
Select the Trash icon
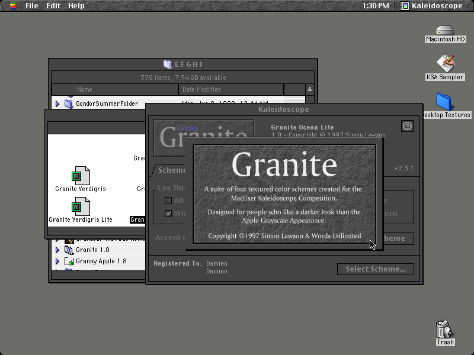(x=444, y=329)
